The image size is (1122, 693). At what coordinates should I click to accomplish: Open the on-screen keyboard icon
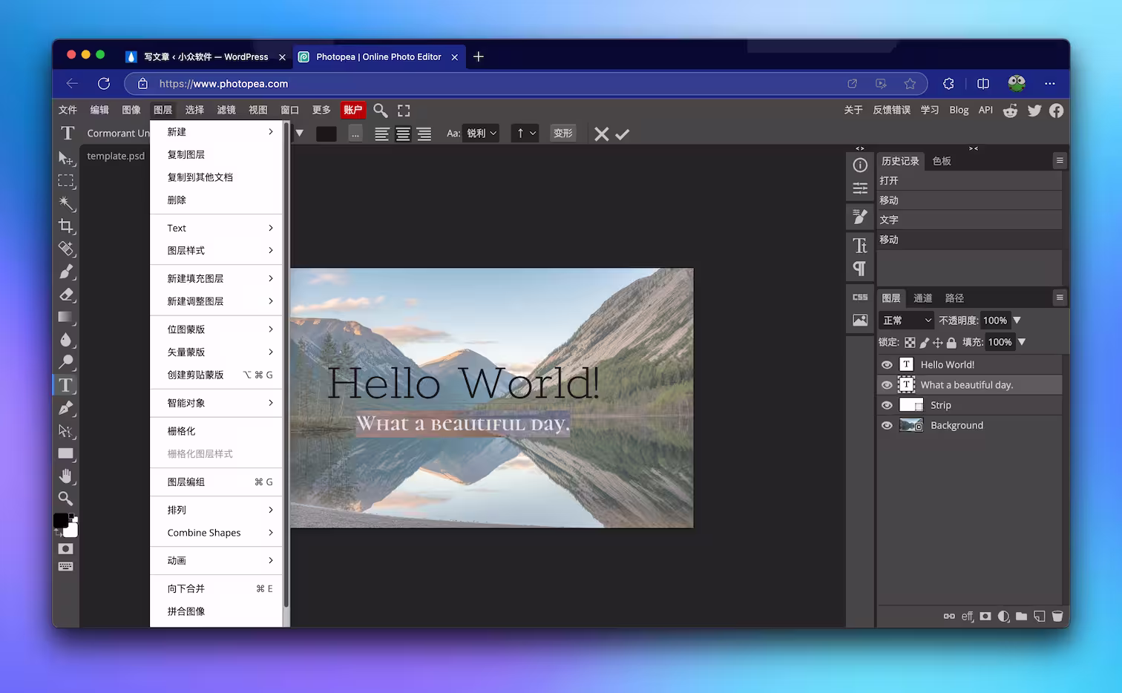pos(66,567)
